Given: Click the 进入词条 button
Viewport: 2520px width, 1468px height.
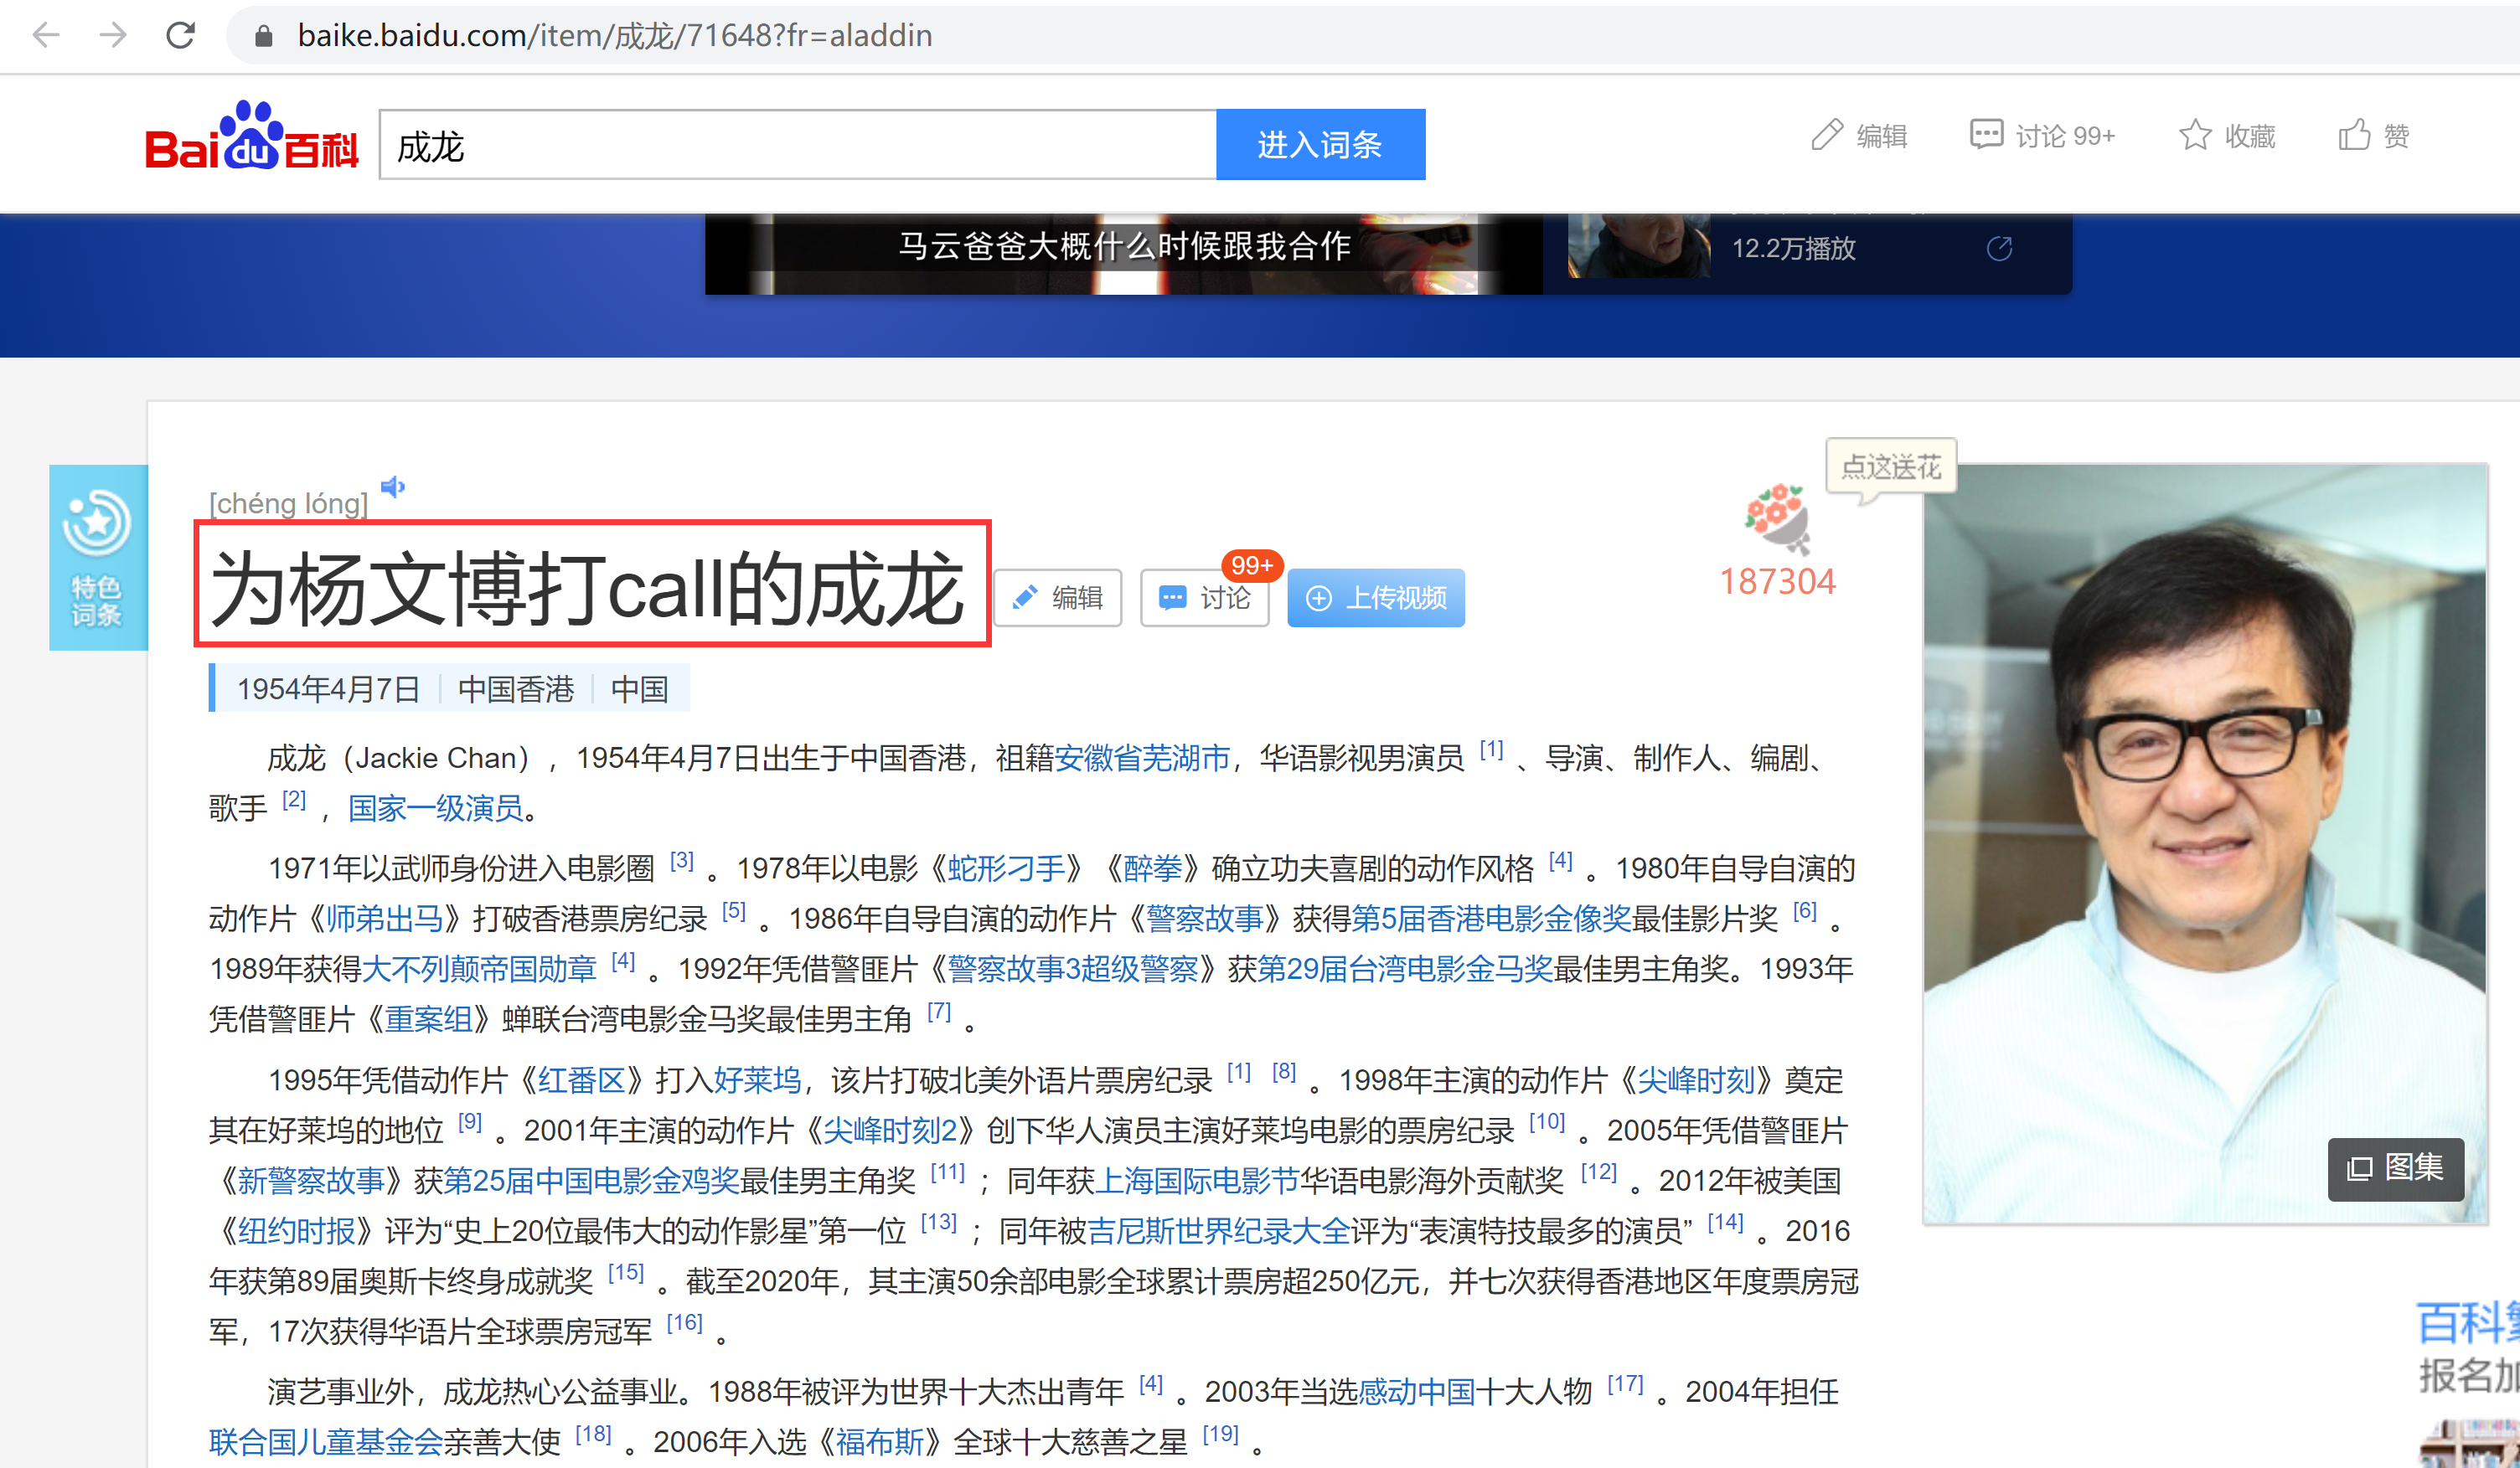Looking at the screenshot, I should pyautogui.click(x=1320, y=145).
